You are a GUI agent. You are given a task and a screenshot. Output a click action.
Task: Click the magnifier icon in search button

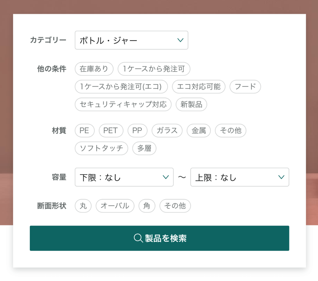click(138, 238)
